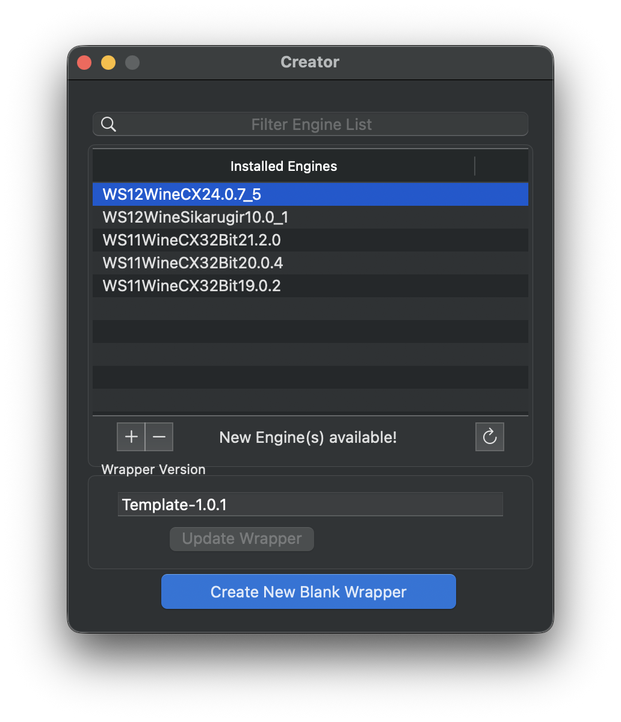Create New Blank Wrapper
This screenshot has width=621, height=722.
pyautogui.click(x=308, y=592)
